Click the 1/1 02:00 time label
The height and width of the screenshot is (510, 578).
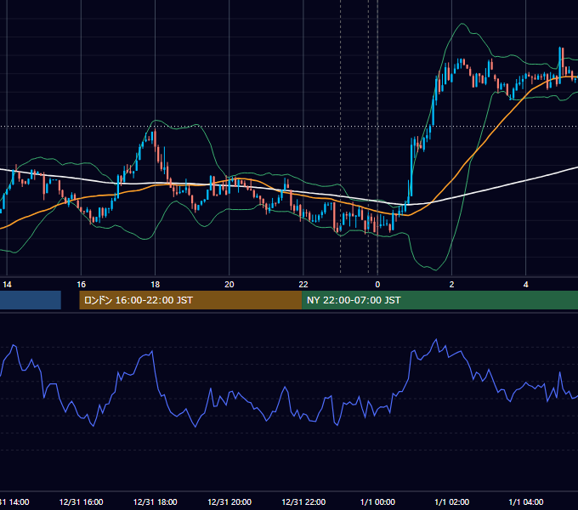451,501
